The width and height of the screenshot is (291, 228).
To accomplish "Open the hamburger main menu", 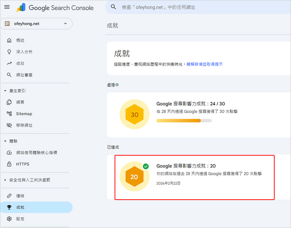I will (7, 7).
